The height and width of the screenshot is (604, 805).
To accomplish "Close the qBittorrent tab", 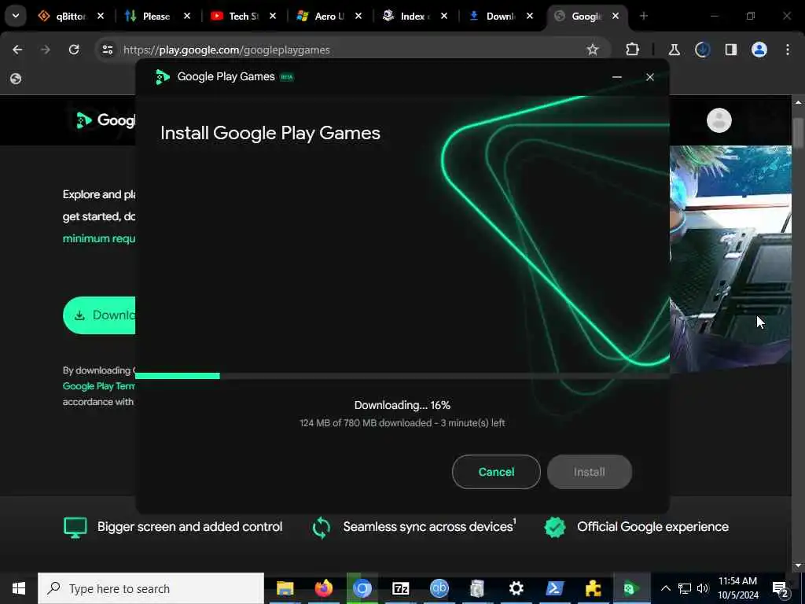I will (x=101, y=17).
